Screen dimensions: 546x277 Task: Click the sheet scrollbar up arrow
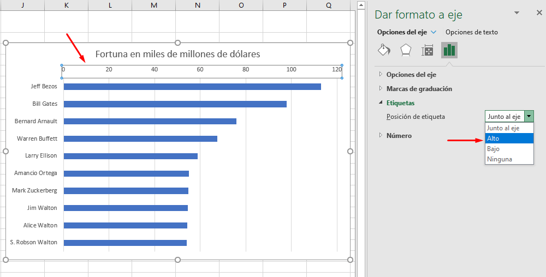(361, 5)
